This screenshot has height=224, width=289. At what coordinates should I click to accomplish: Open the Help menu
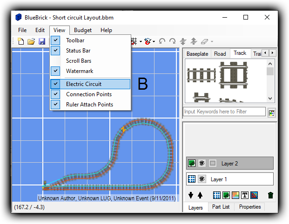(106, 30)
